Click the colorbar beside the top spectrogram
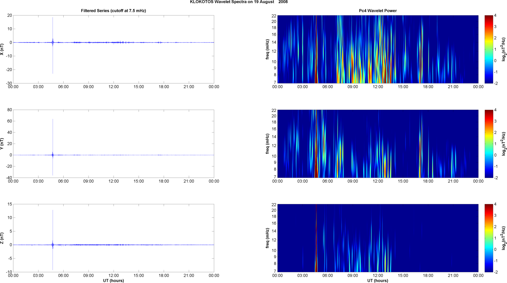This screenshot has width=507, height=283. click(x=488, y=49)
